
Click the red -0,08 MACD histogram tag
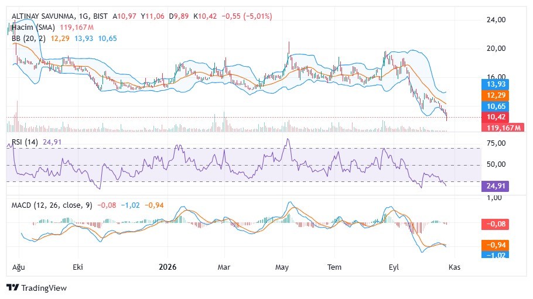(x=495, y=224)
